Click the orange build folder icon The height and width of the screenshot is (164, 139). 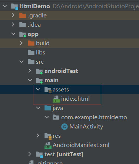click(x=31, y=43)
